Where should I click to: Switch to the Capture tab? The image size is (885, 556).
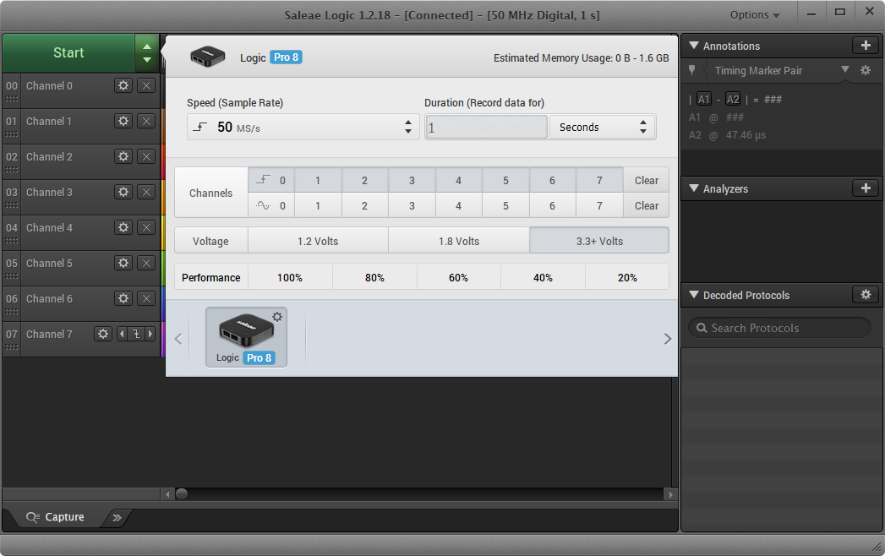56,517
